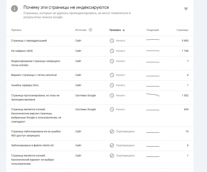207x172 pixels.
Task: Click Системы Google in the 694 row
Action: 86,110
